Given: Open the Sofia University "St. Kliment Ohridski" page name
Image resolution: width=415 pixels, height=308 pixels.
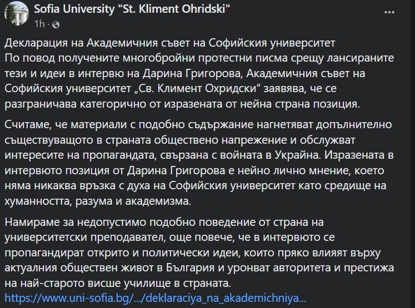Looking at the screenshot, I should [132, 9].
